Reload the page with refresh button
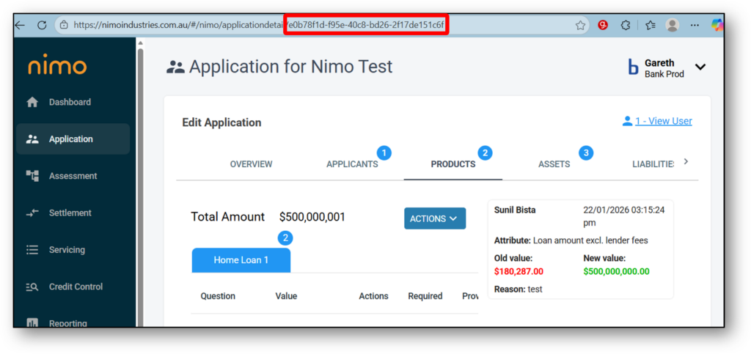This screenshot has height=354, width=751. [42, 25]
